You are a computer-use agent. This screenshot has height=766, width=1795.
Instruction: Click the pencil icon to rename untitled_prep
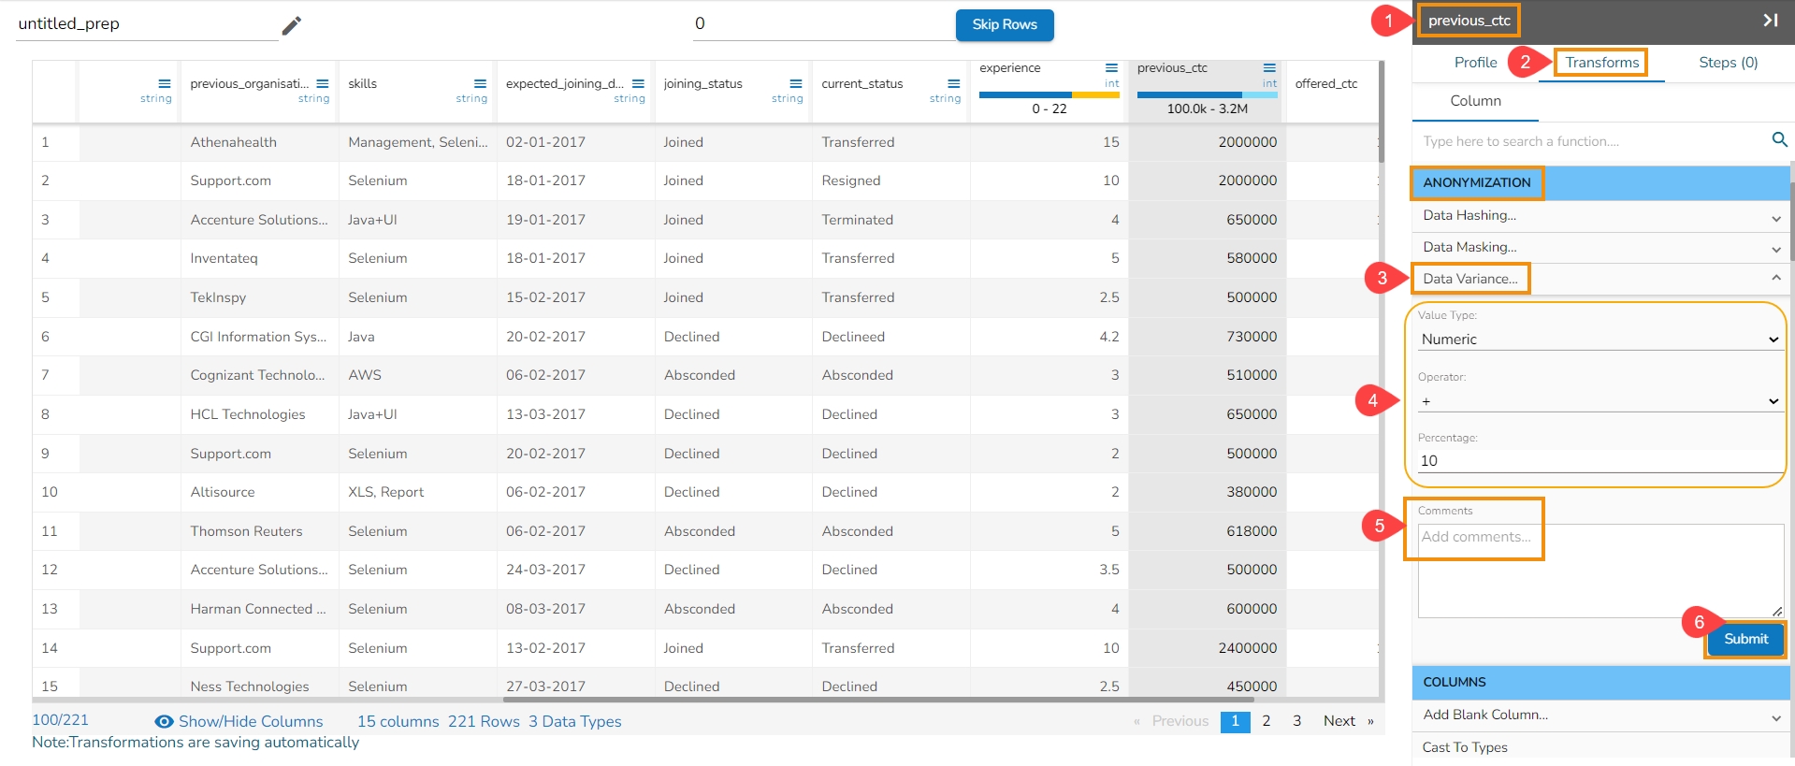coord(292,25)
